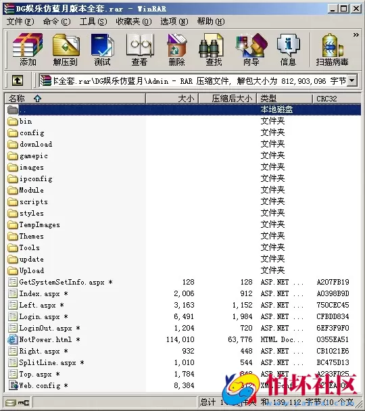Open the address path dropdown arrow
365x411 pixels.
(x=352, y=80)
